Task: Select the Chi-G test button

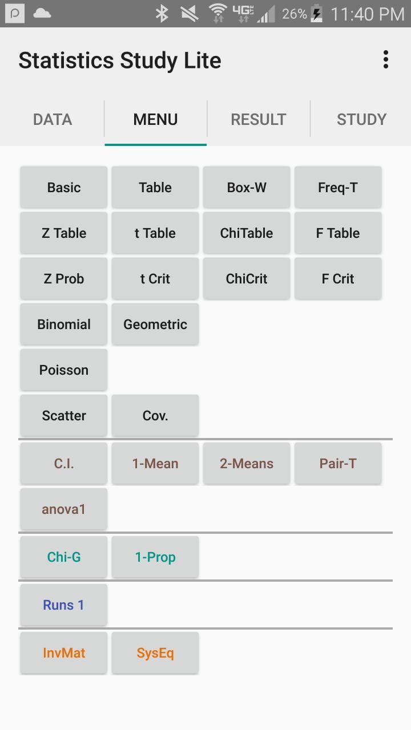Action: 64,557
